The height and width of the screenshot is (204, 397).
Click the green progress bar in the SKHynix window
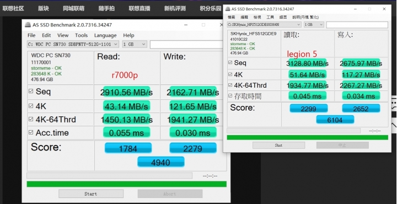[x=307, y=137]
